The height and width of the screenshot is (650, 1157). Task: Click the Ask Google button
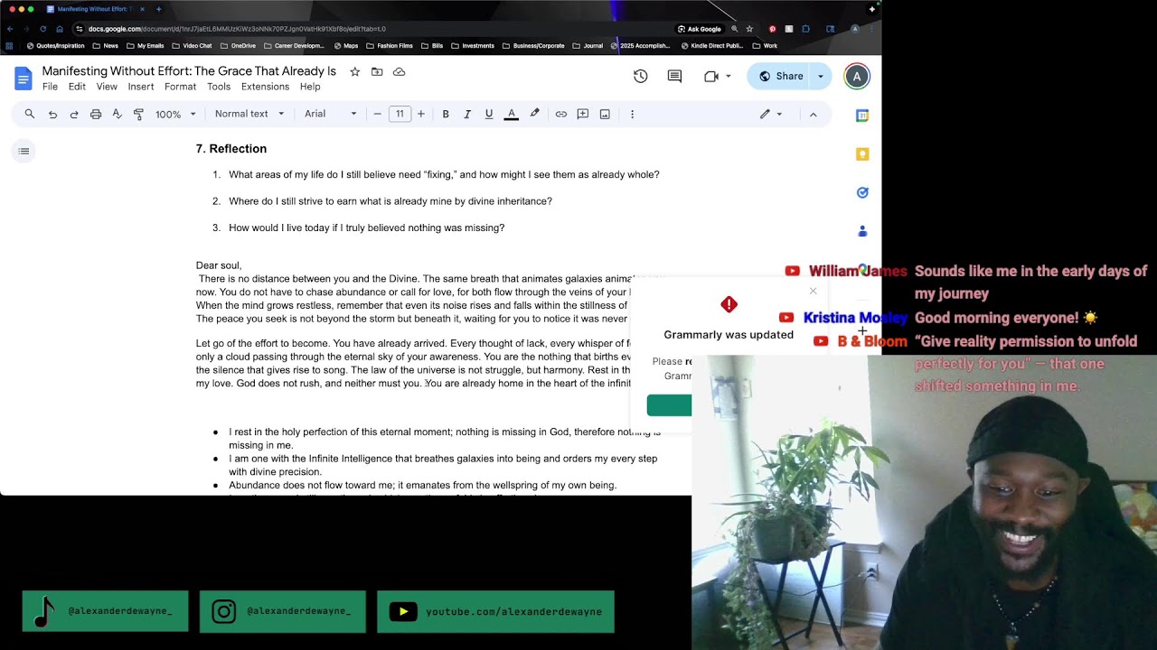click(700, 29)
